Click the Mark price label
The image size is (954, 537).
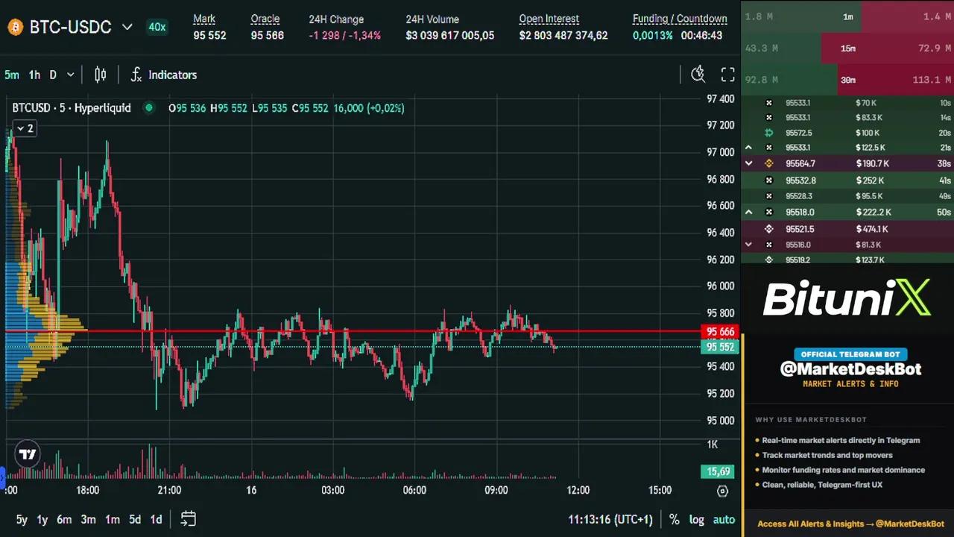[x=204, y=19]
